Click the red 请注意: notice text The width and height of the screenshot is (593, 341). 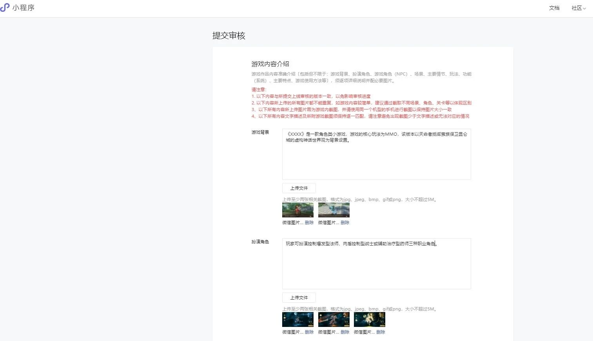tap(259, 90)
